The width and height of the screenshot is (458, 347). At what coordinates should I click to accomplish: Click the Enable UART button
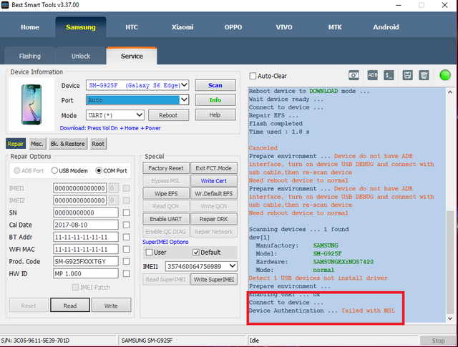click(166, 219)
